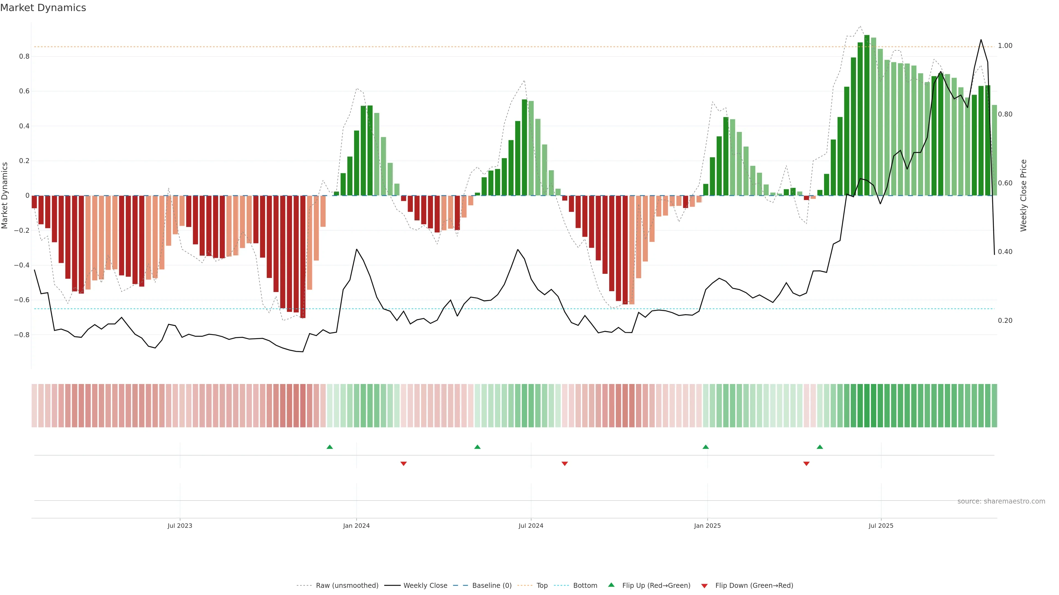
Task: Click the first green Flip Up triangle marker
Action: [x=329, y=447]
